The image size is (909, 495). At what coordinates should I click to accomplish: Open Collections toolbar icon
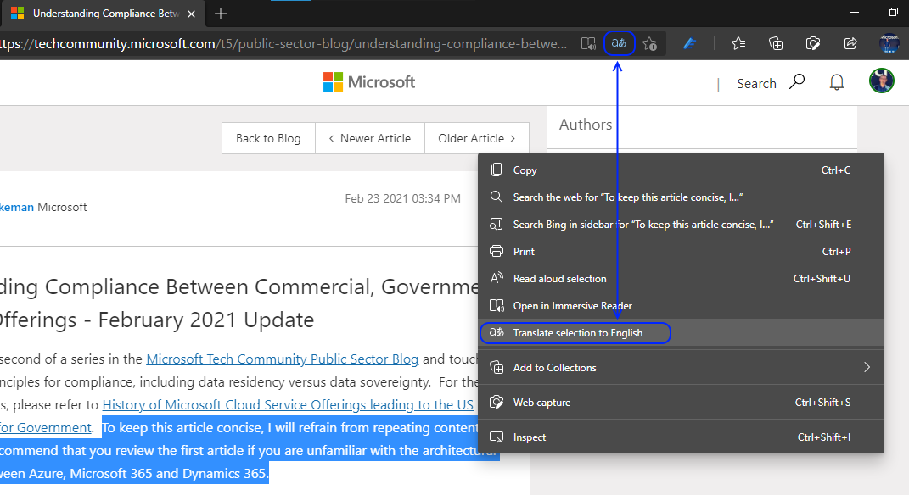pos(776,43)
